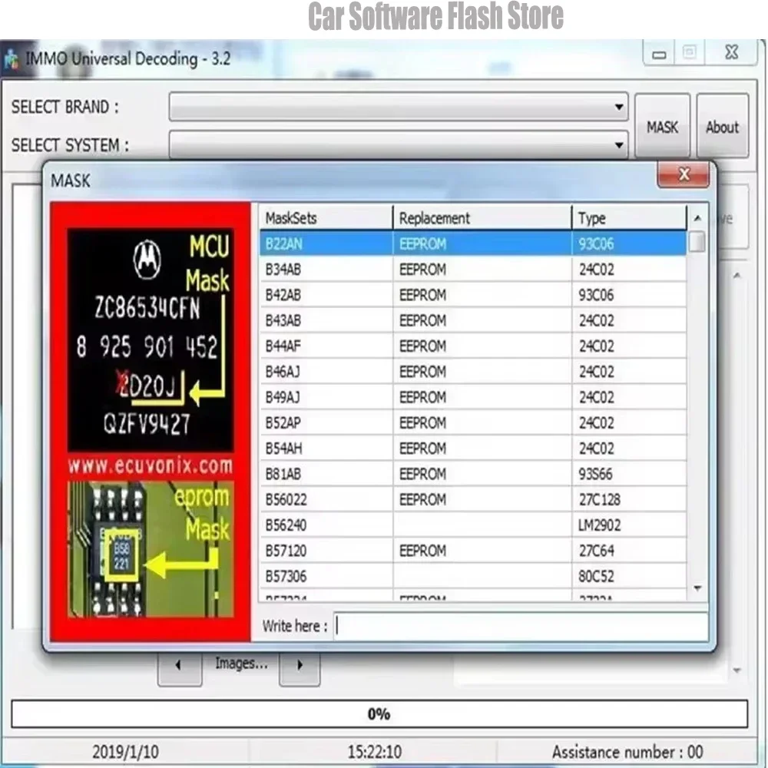Select the B56022 maskset row
The width and height of the screenshot is (768, 768).
(472, 499)
